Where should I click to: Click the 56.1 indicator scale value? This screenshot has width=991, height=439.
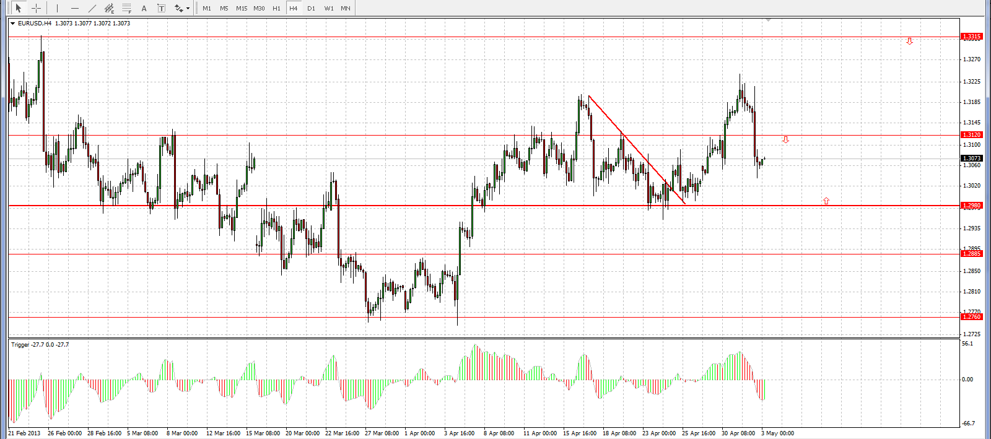point(967,344)
